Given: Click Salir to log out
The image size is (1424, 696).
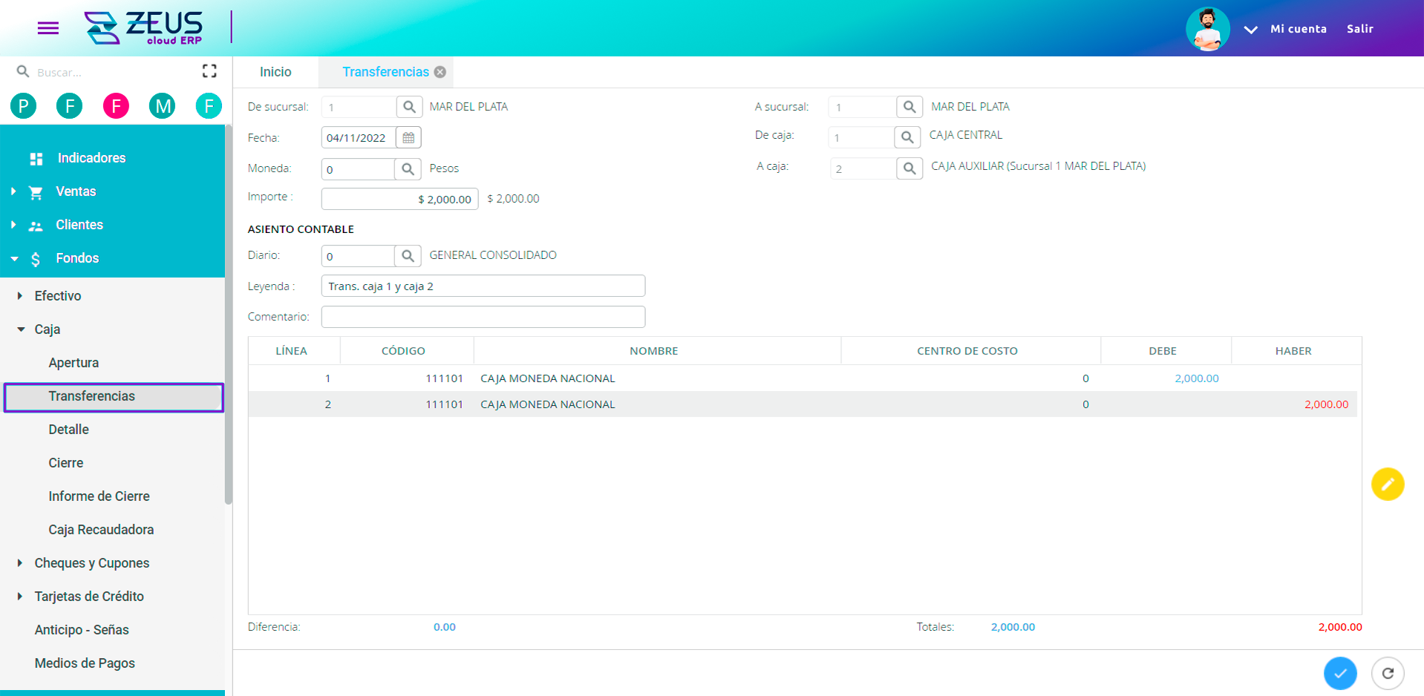Looking at the screenshot, I should coord(1359,29).
